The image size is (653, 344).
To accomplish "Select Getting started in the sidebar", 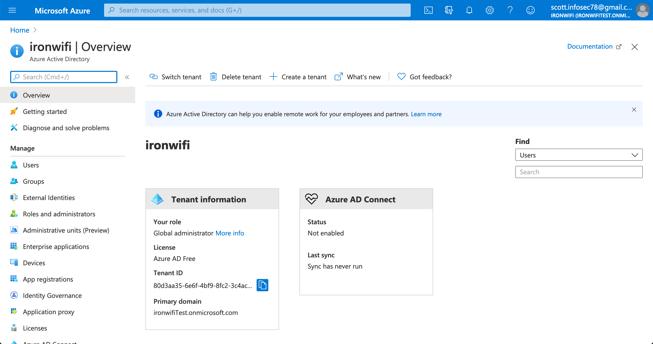I will point(45,111).
